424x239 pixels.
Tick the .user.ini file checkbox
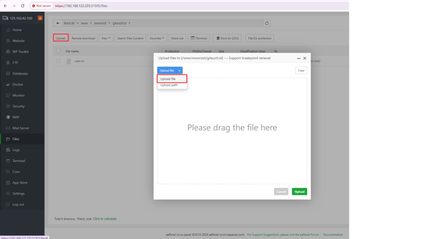coord(58,61)
